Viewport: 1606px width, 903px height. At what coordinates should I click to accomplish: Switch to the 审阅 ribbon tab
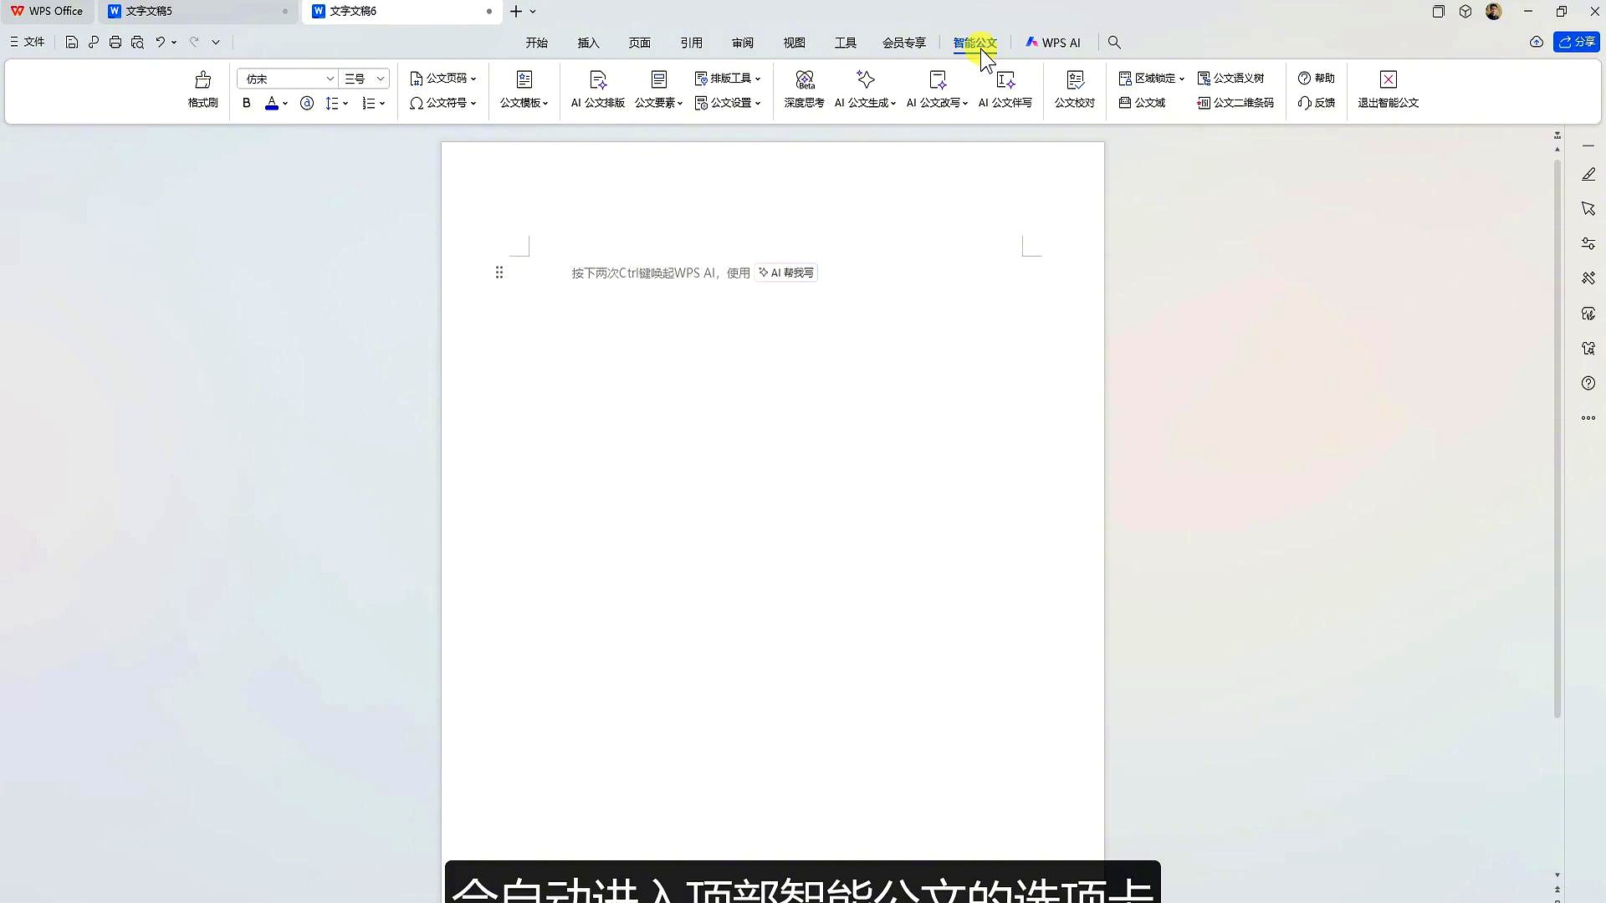(743, 43)
